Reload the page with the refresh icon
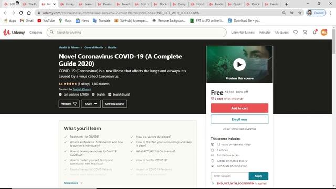This screenshot has width=336, height=189. pyautogui.click(x=21, y=13)
